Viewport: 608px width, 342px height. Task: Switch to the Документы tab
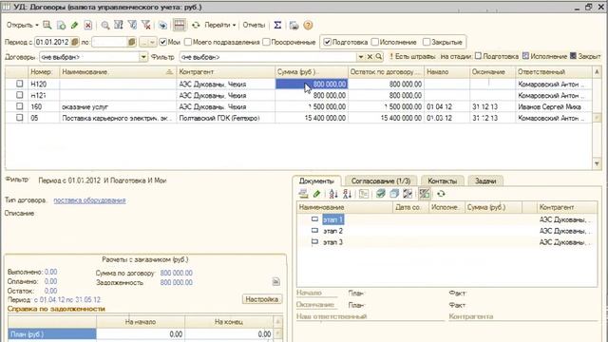pyautogui.click(x=316, y=181)
